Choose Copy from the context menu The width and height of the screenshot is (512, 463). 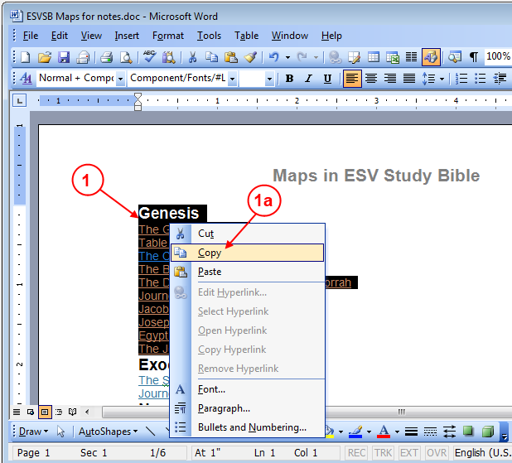pyautogui.click(x=247, y=253)
